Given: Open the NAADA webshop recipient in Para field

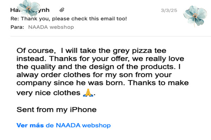Looking at the screenshot, I should pos(50,27).
